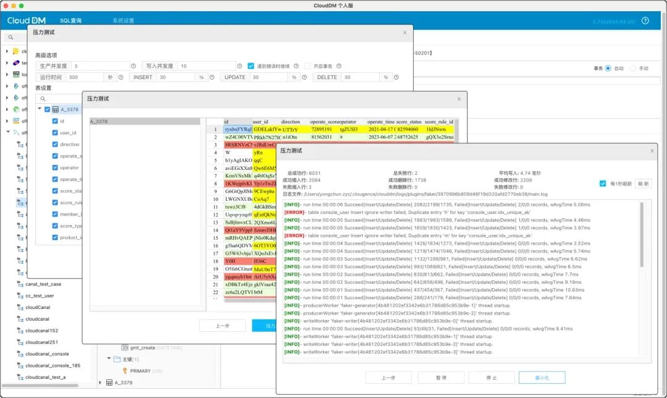Screen dimensions: 667x398
Task: Click the A_3379 table icon in tree
Action: point(109,383)
